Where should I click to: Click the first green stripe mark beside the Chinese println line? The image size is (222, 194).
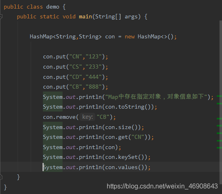coord(219,96)
